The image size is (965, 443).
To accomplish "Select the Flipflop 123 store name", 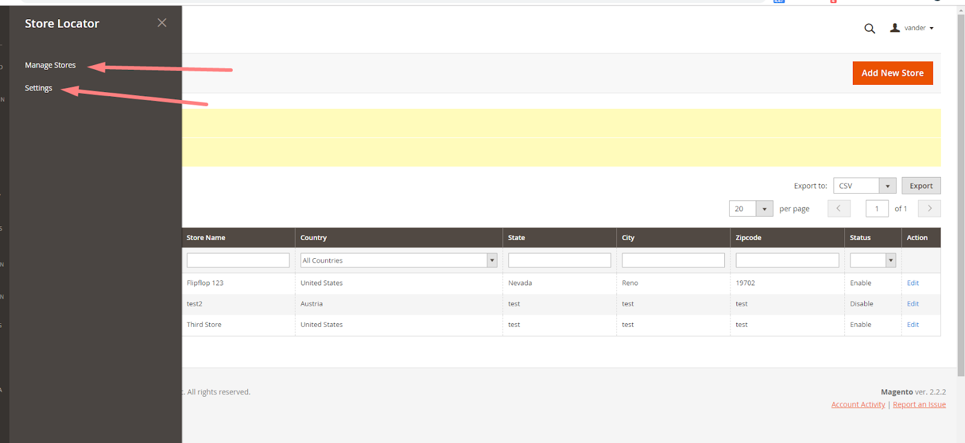I will [x=205, y=283].
